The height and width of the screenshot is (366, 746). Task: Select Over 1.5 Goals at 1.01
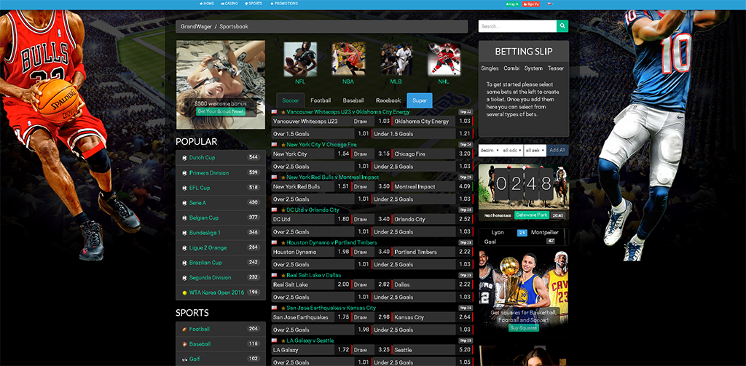coord(321,134)
